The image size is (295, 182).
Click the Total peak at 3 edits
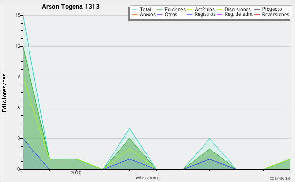[209, 139]
